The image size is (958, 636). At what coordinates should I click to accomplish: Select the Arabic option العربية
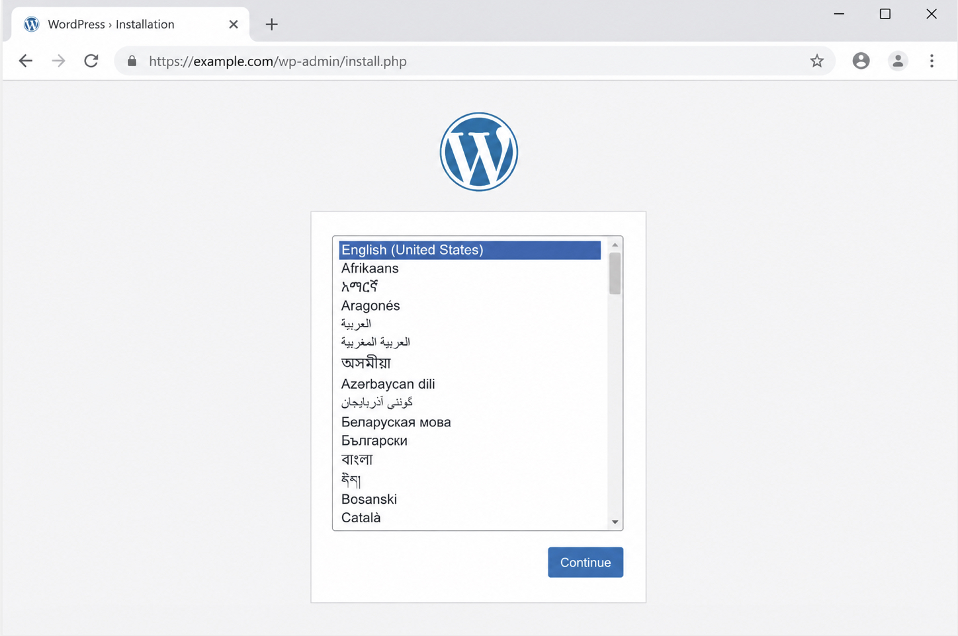[470, 324]
